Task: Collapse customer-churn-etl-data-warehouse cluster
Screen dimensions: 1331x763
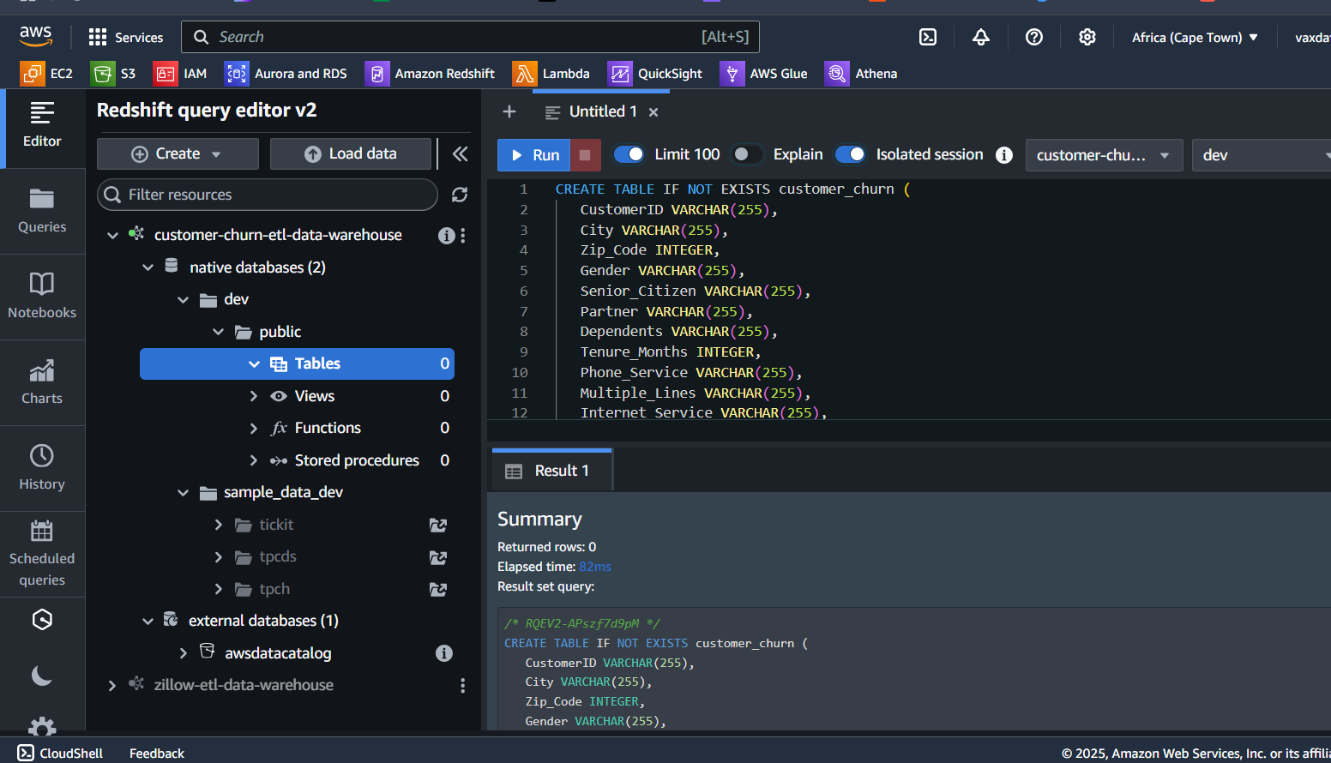Action: click(x=112, y=235)
